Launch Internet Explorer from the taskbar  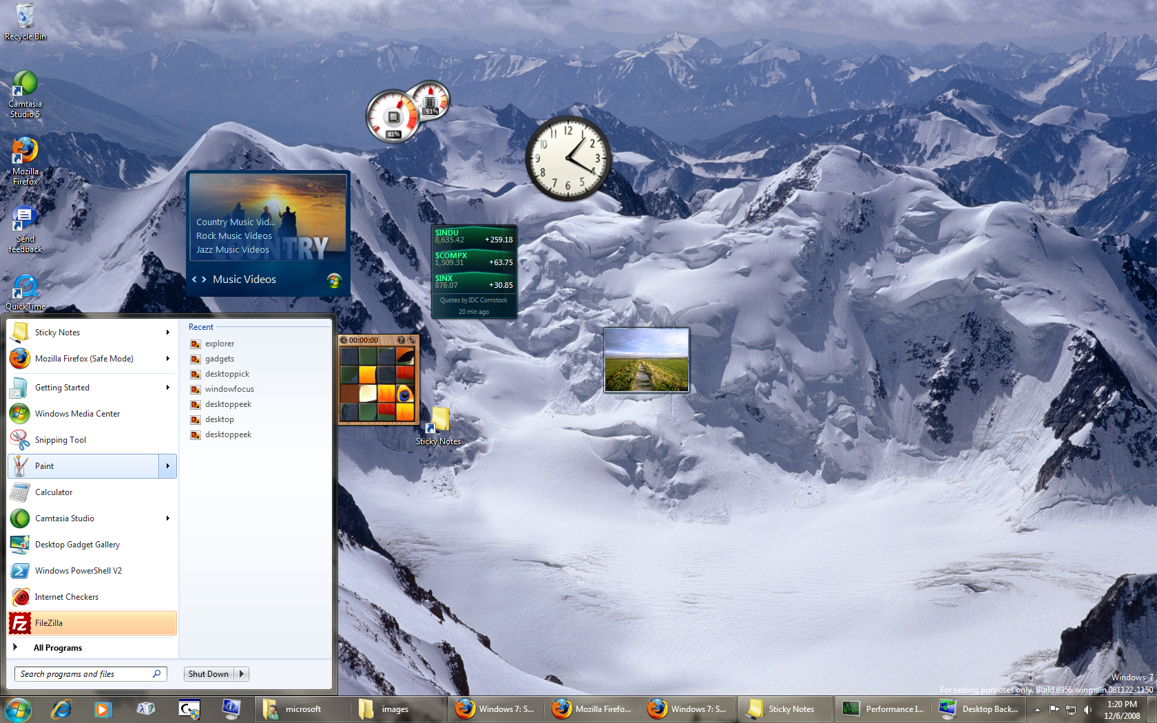tap(61, 709)
